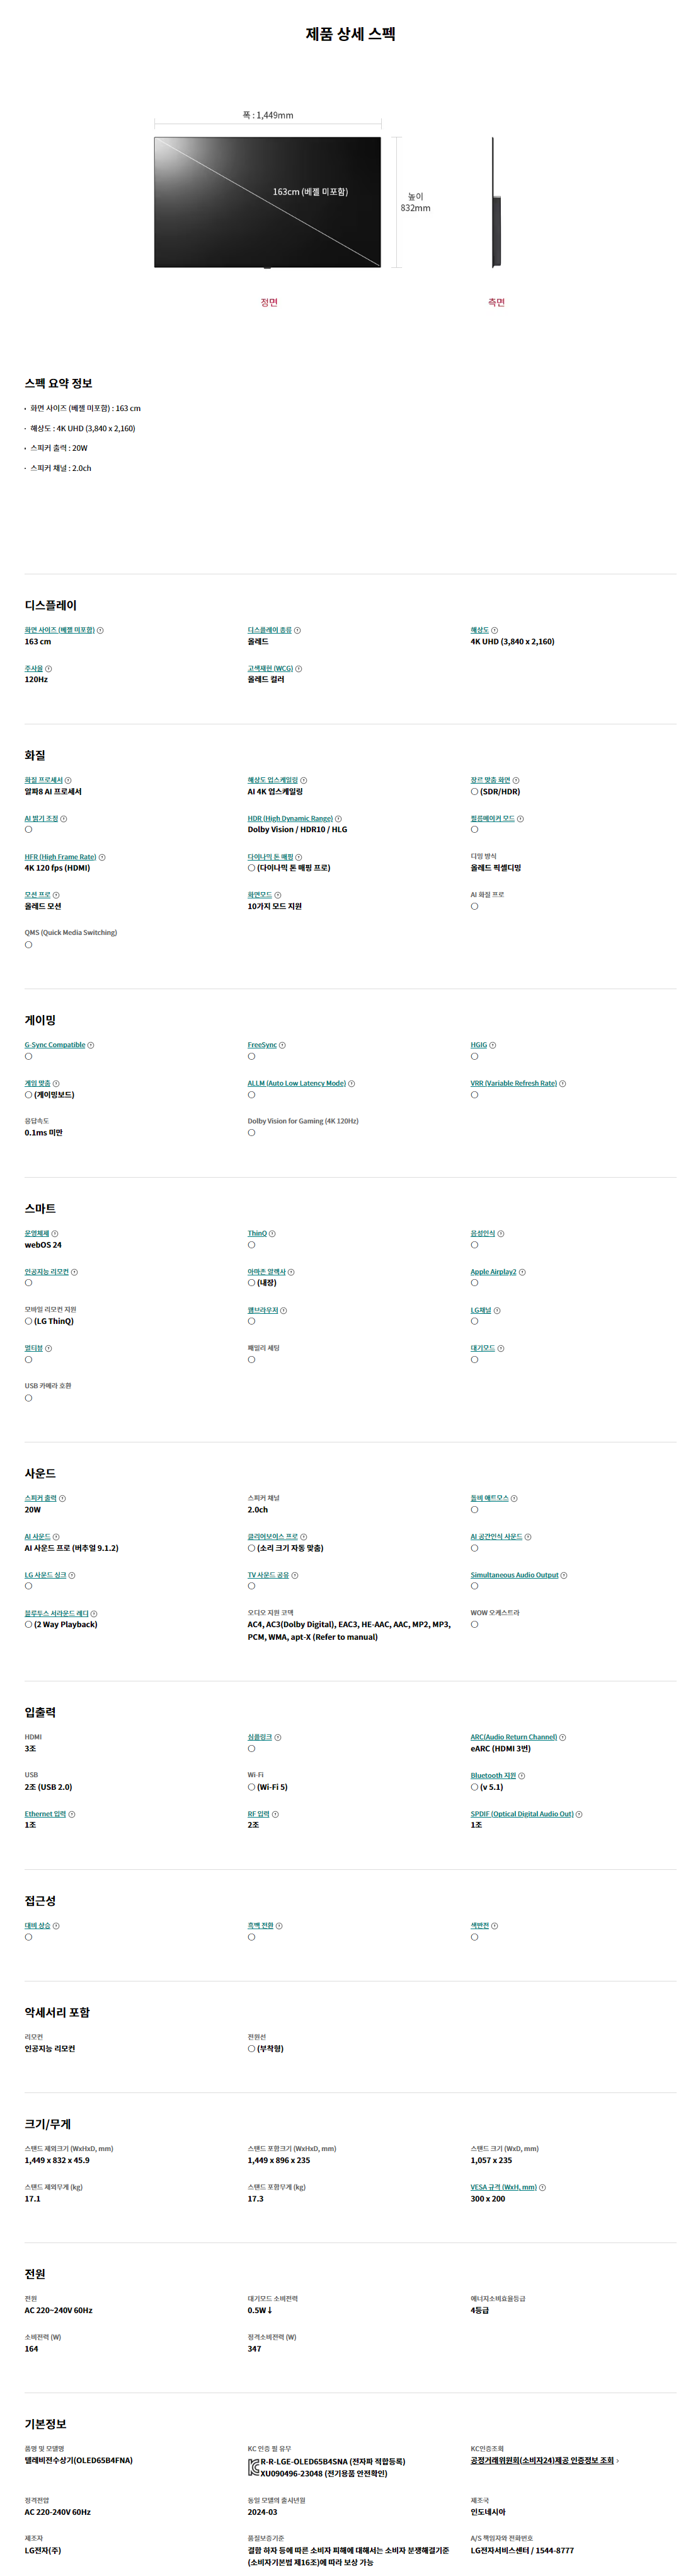Click the 고색재현 (WCG) link
The height and width of the screenshot is (2576, 693).
pos(270,668)
